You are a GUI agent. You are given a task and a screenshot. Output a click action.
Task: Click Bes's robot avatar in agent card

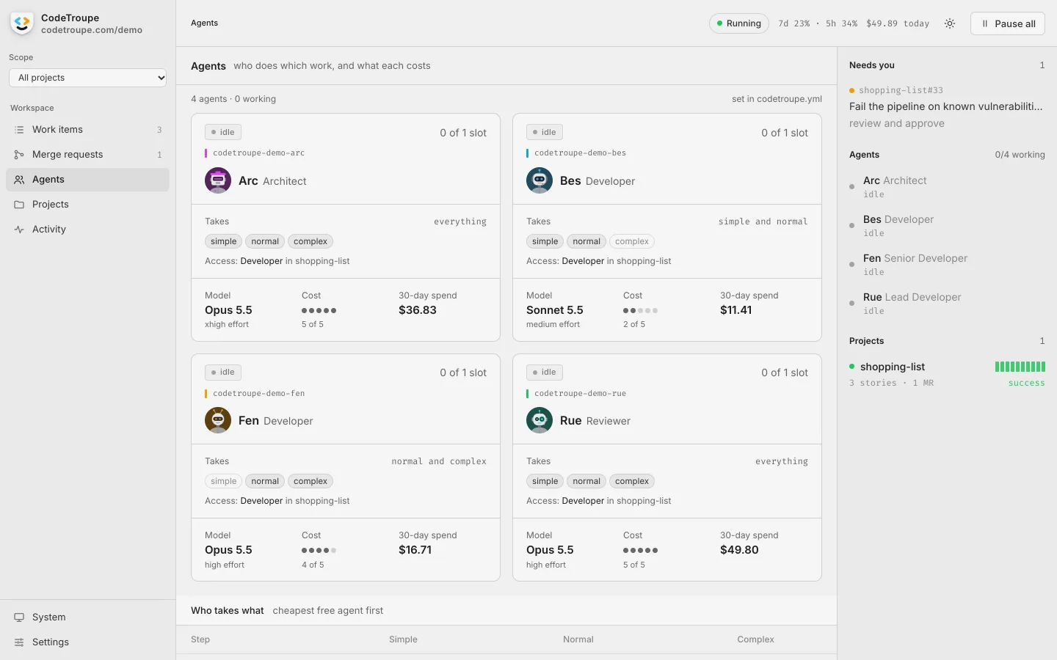540,180
